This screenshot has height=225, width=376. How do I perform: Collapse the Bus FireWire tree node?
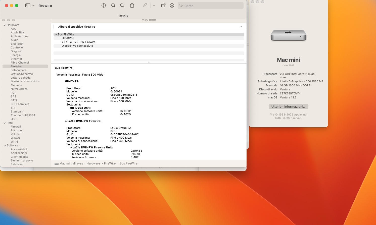(x=56, y=35)
